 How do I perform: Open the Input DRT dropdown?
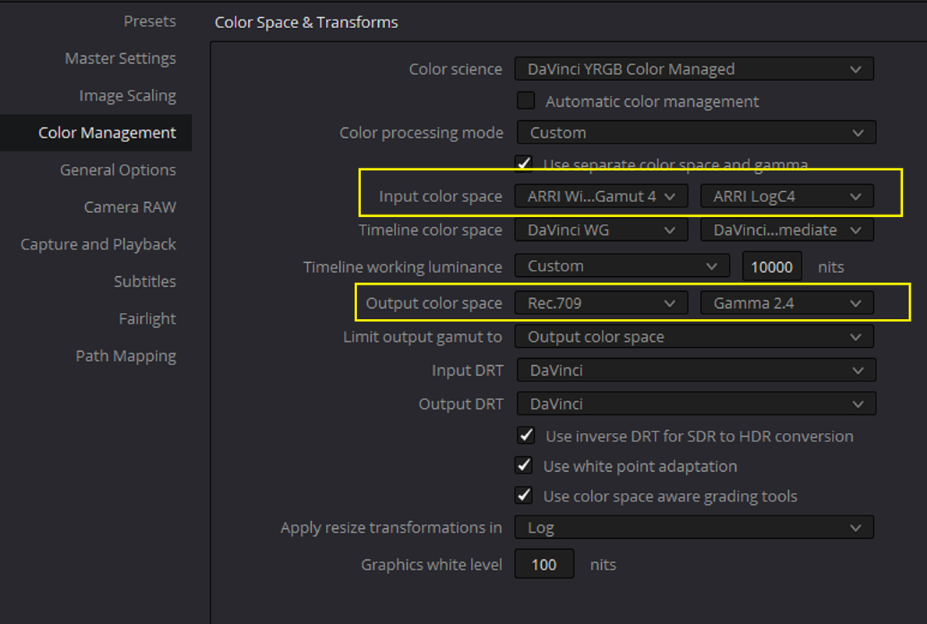696,370
